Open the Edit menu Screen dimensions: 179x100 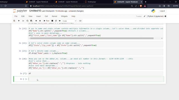23,16
